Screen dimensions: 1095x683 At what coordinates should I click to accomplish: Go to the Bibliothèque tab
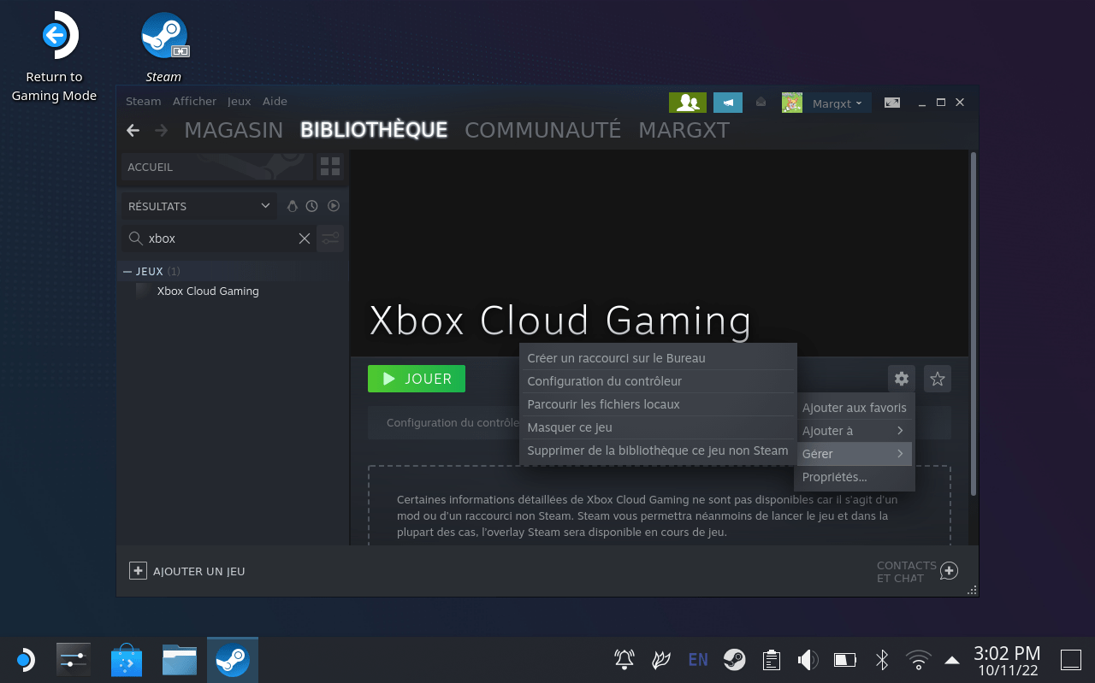374,130
